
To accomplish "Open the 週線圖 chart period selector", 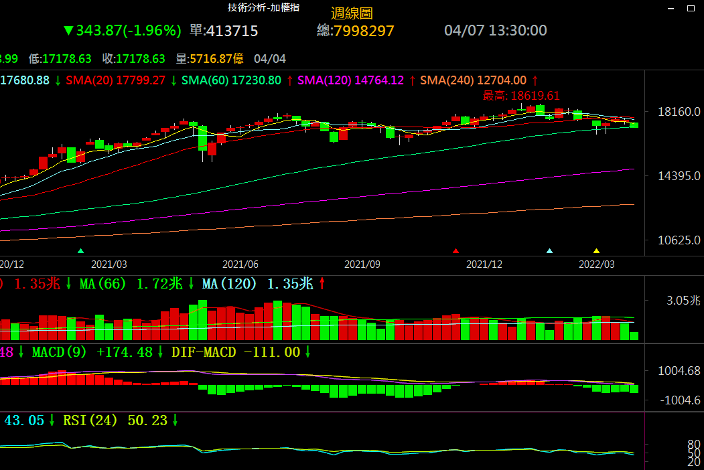I will click(352, 13).
